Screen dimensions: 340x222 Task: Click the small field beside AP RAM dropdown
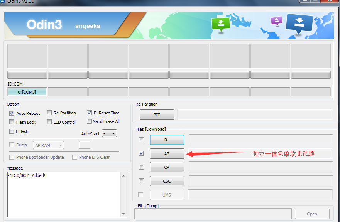click(85, 145)
